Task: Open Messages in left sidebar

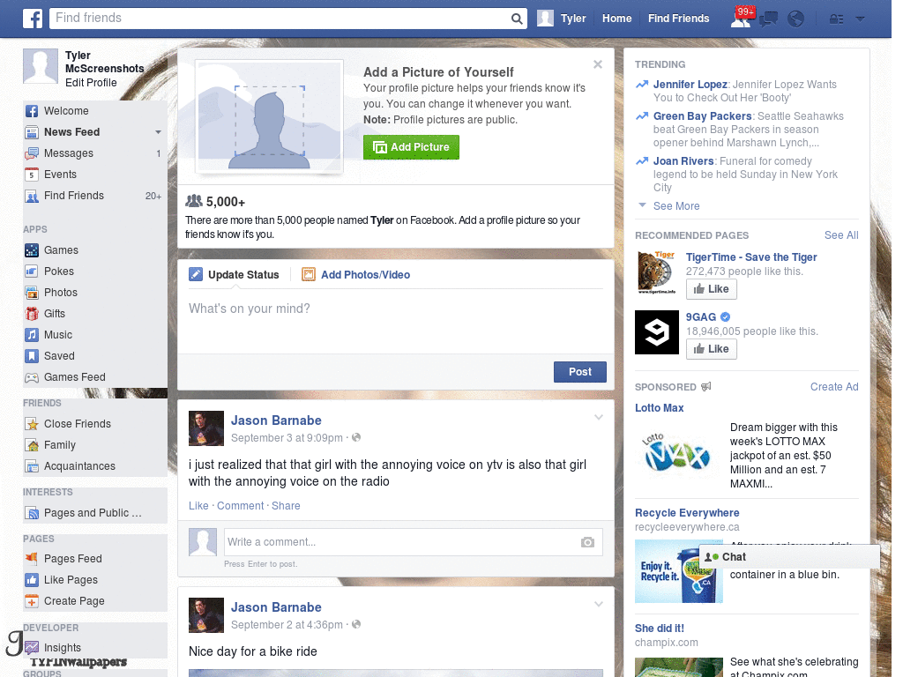Action: pyautogui.click(x=69, y=153)
